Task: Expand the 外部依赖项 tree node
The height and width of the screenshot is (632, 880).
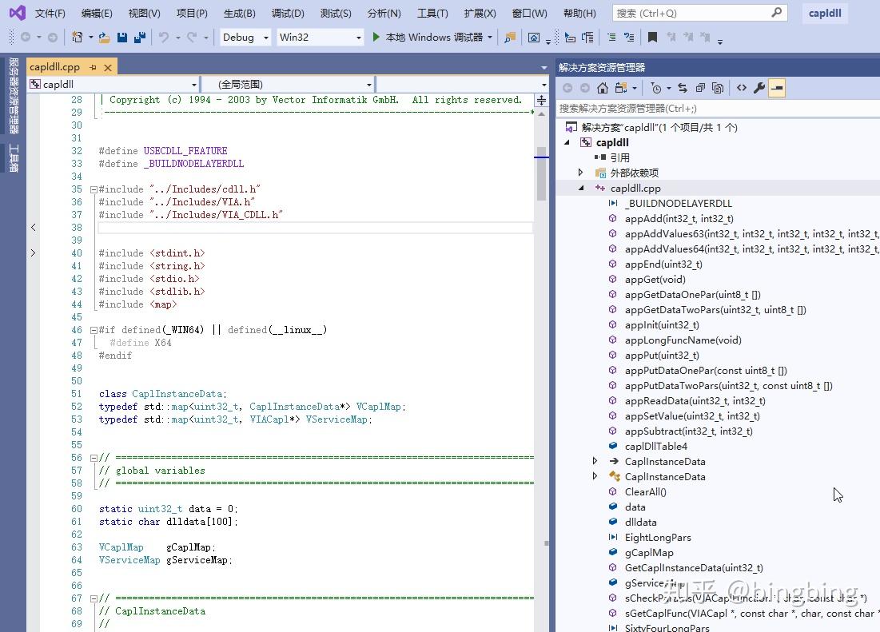Action: coord(581,173)
